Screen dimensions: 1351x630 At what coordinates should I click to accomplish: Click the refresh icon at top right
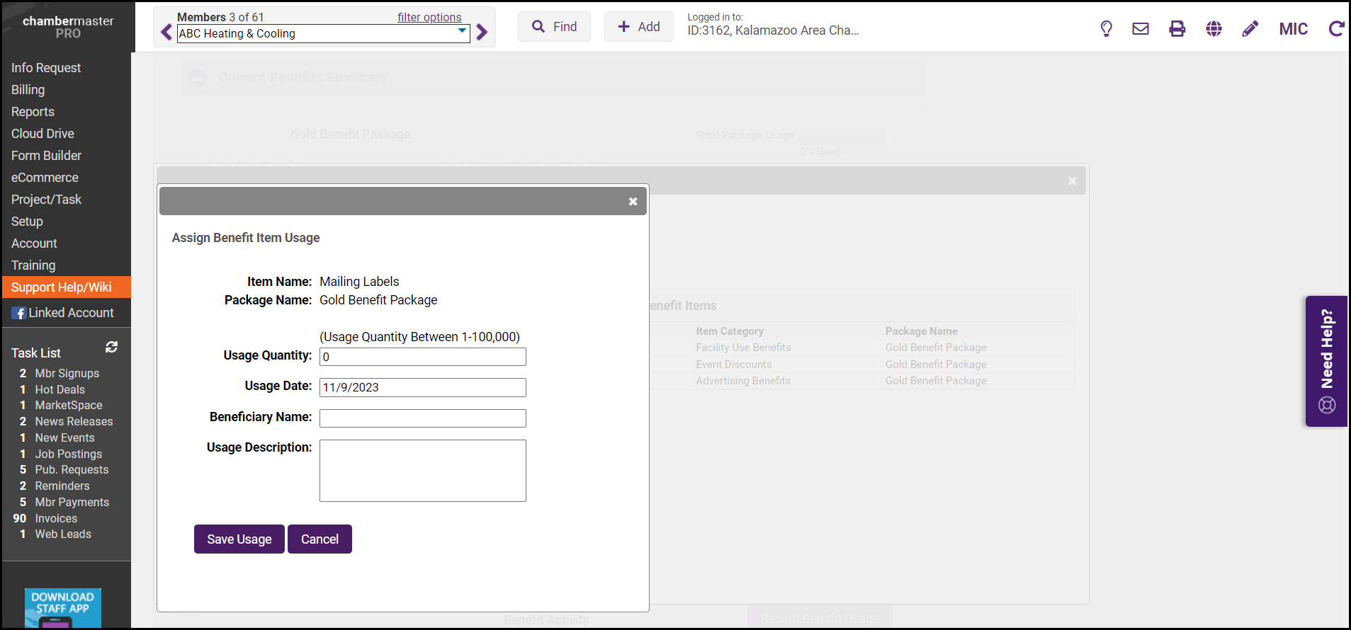click(1335, 28)
